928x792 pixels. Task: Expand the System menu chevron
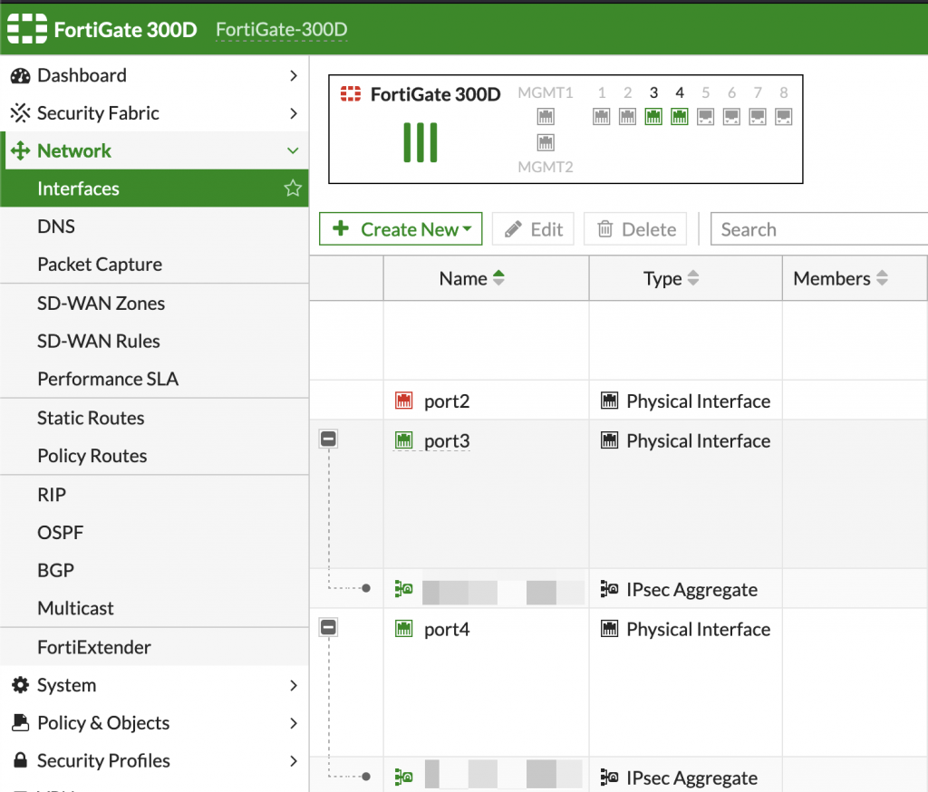coord(293,685)
